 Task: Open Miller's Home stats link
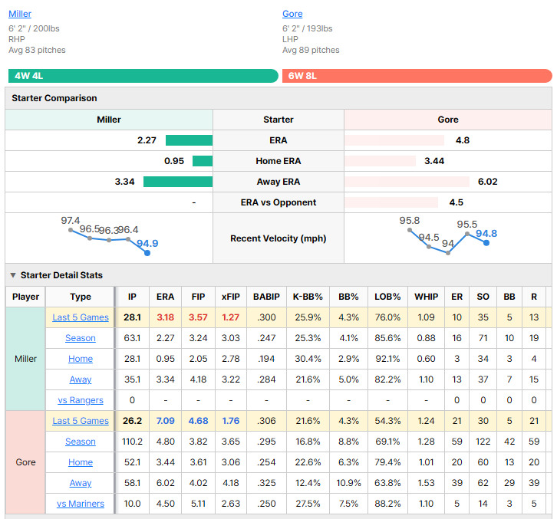[81, 359]
